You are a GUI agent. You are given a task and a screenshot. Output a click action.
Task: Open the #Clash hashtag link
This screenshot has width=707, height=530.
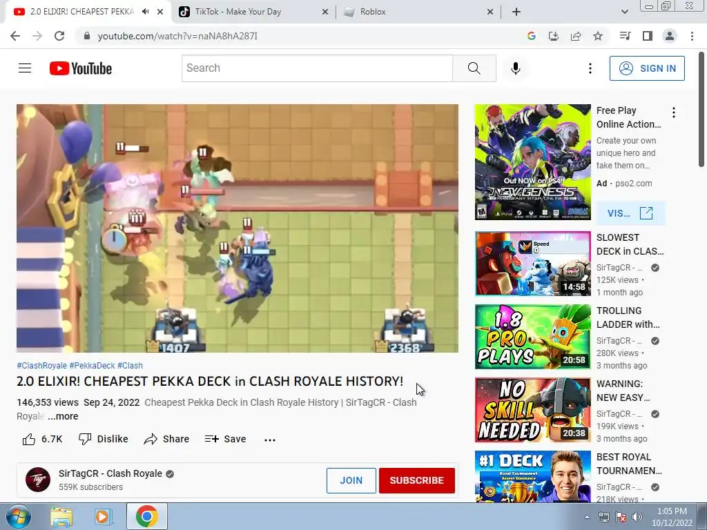(130, 366)
